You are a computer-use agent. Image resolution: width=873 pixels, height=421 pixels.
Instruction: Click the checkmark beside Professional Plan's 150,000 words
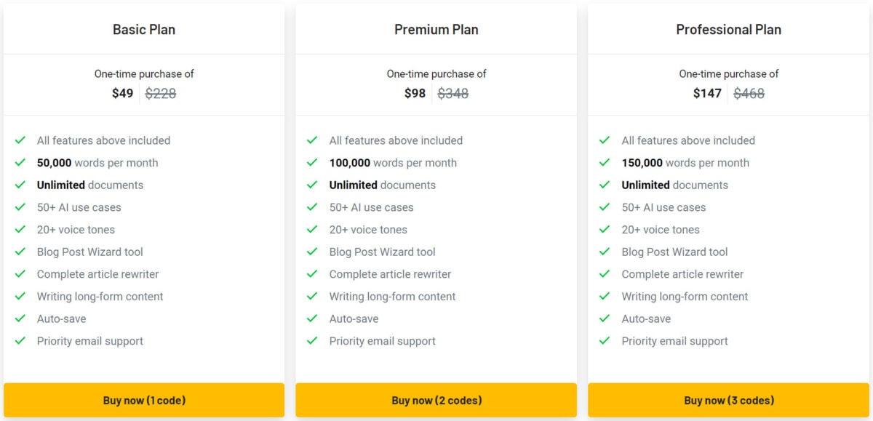[x=606, y=163]
